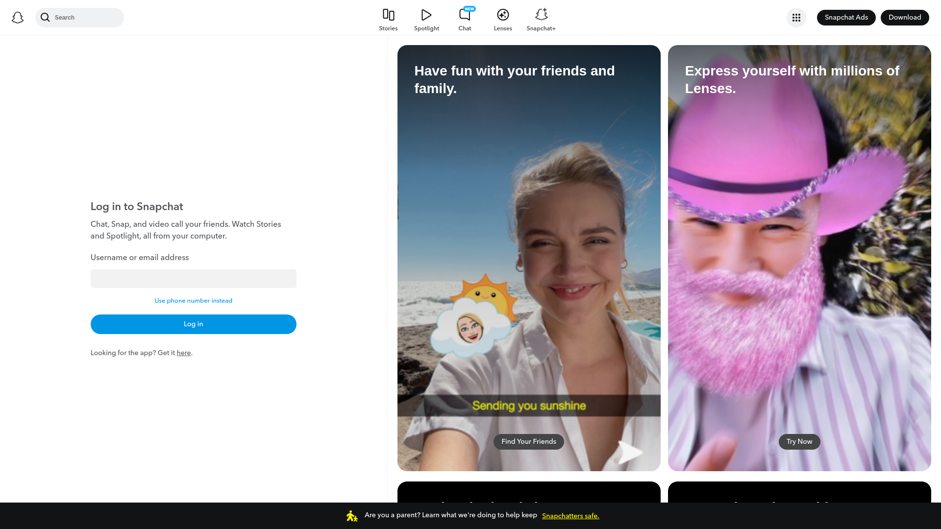The width and height of the screenshot is (941, 529).
Task: Click the Search bar
Action: [79, 17]
